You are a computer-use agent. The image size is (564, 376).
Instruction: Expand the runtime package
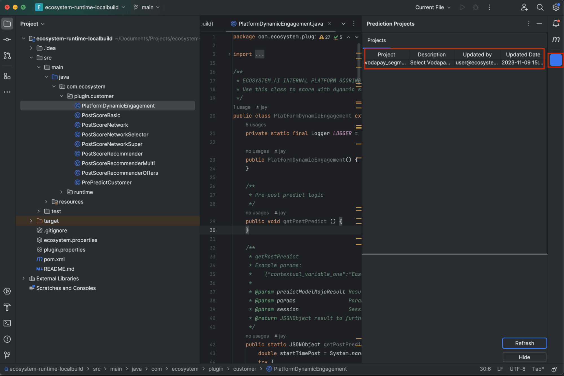pyautogui.click(x=62, y=192)
